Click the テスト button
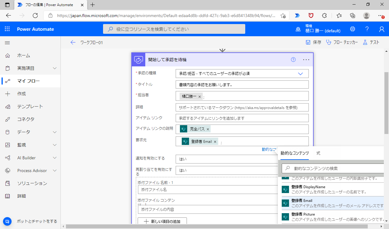Viewport: 389px width, 229px height. click(x=371, y=42)
